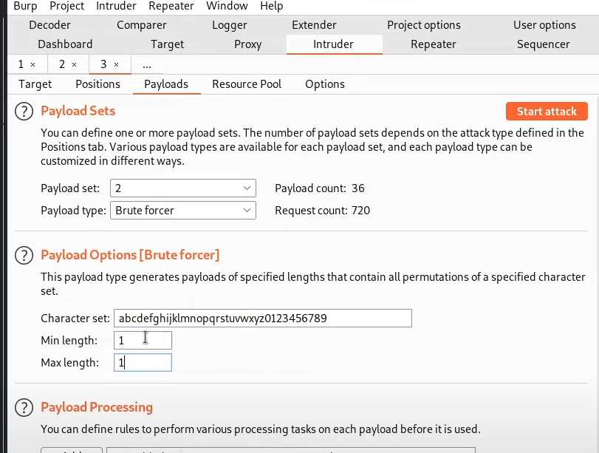The image size is (599, 453).
Task: Open the Resource Pool tab
Action: tap(247, 84)
